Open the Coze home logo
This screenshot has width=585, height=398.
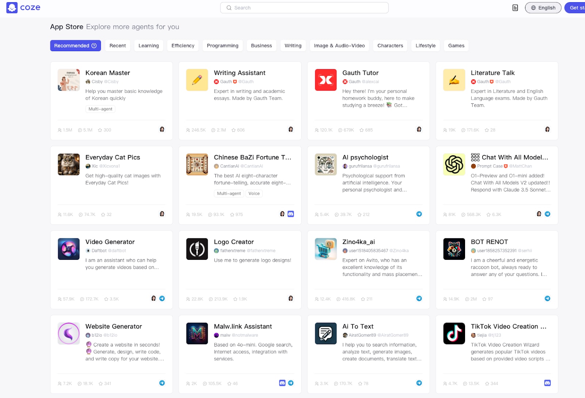pyautogui.click(x=23, y=8)
